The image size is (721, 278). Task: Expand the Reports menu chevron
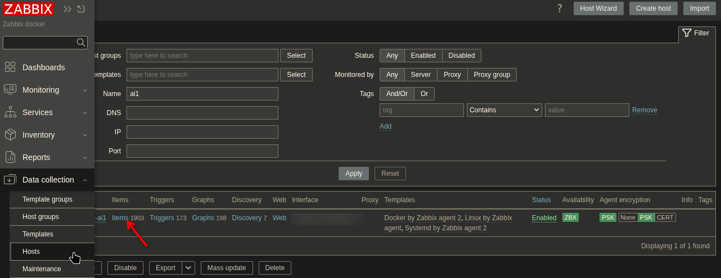[x=85, y=157]
